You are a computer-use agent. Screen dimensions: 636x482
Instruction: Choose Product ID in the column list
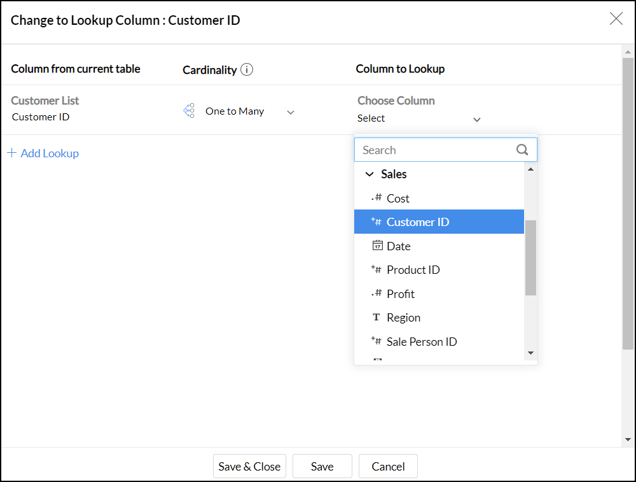tap(413, 270)
